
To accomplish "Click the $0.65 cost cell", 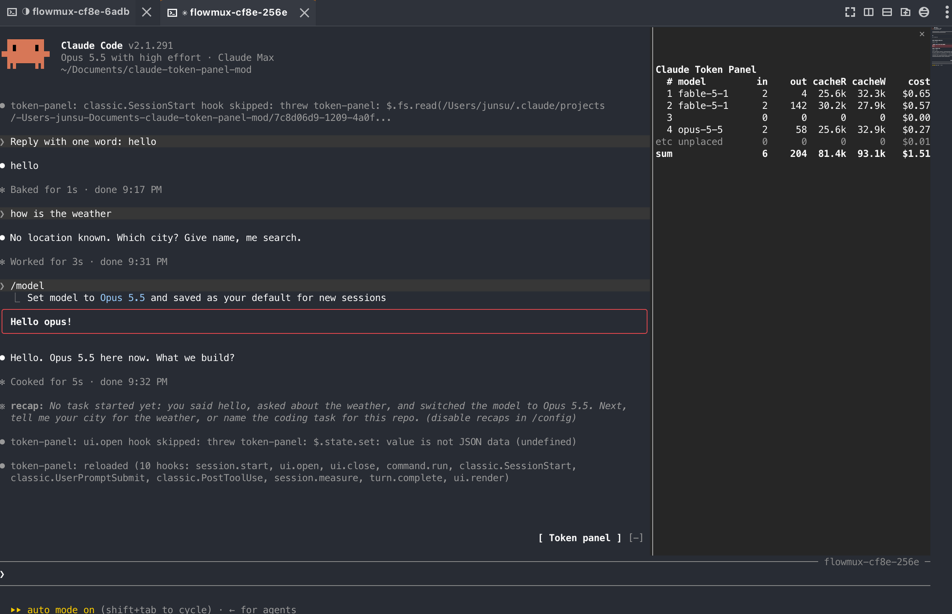I will point(916,94).
